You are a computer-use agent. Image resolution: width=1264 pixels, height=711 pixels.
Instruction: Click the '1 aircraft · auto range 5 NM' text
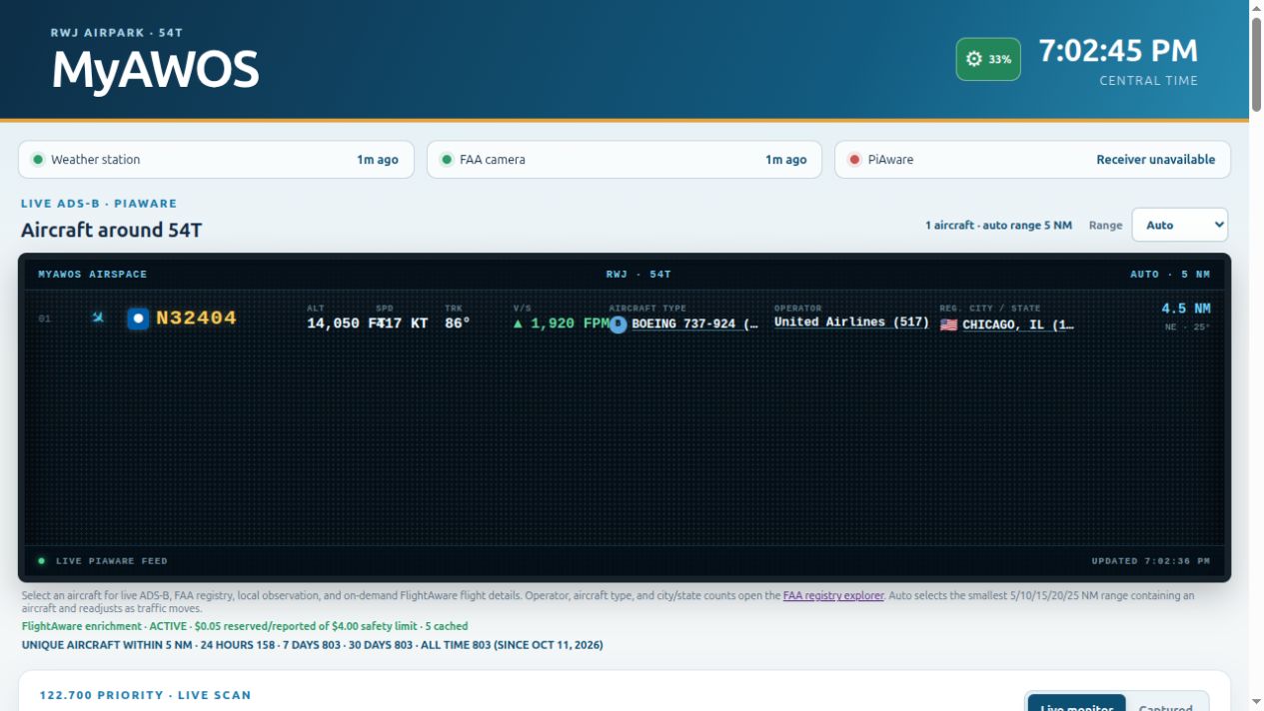(998, 226)
